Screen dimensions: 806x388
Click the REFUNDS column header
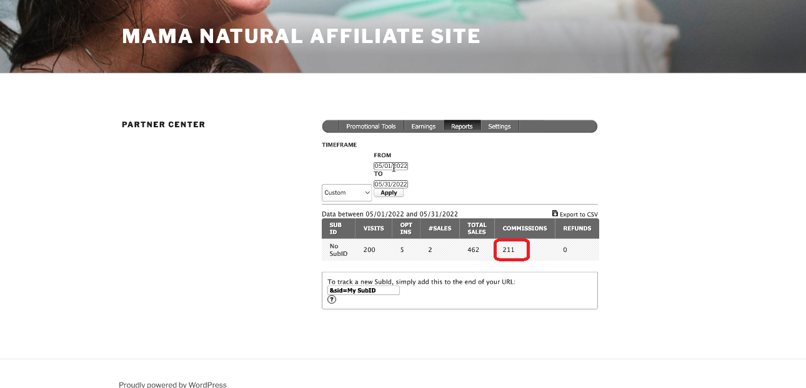577,228
